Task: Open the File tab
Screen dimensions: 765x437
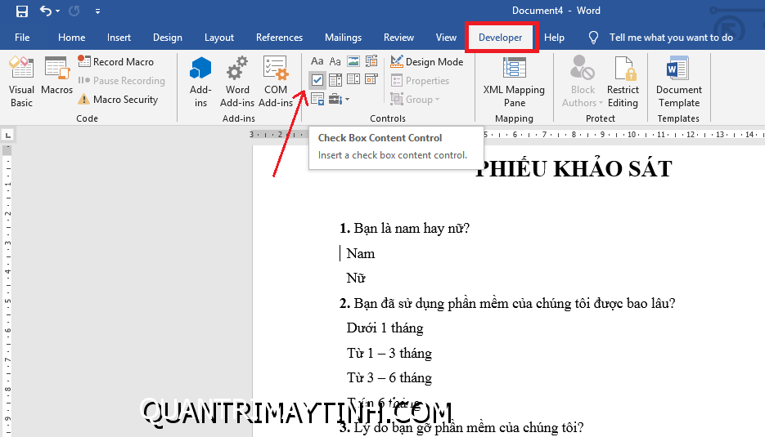Action: (x=22, y=38)
